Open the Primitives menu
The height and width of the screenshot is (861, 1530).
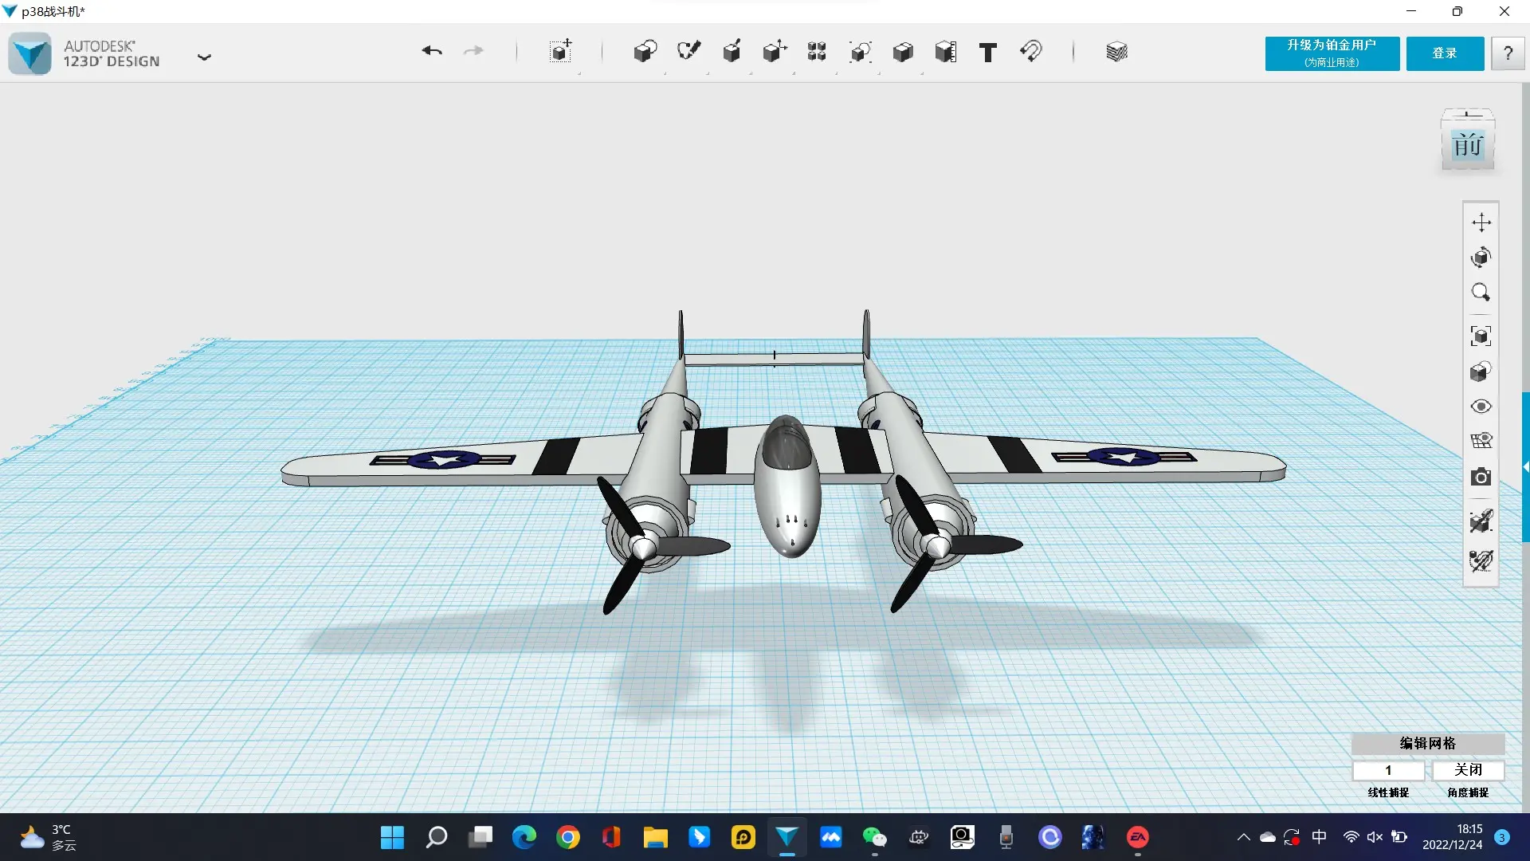645,52
